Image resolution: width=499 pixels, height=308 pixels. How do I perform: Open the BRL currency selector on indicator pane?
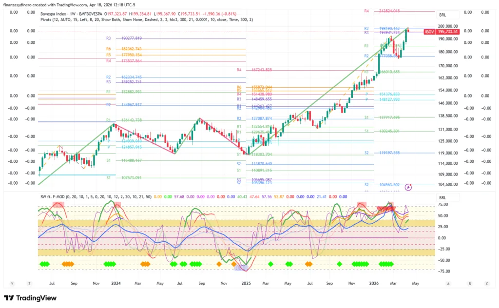[x=442, y=198]
